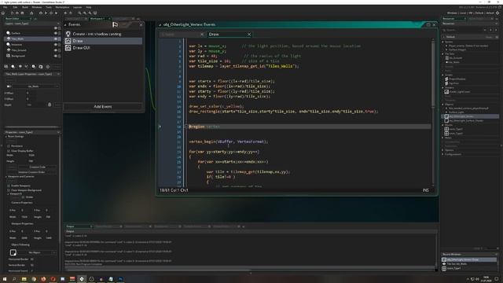The height and width of the screenshot is (283, 503).
Task: Create a new layer folder icon
Action: click(41, 66)
